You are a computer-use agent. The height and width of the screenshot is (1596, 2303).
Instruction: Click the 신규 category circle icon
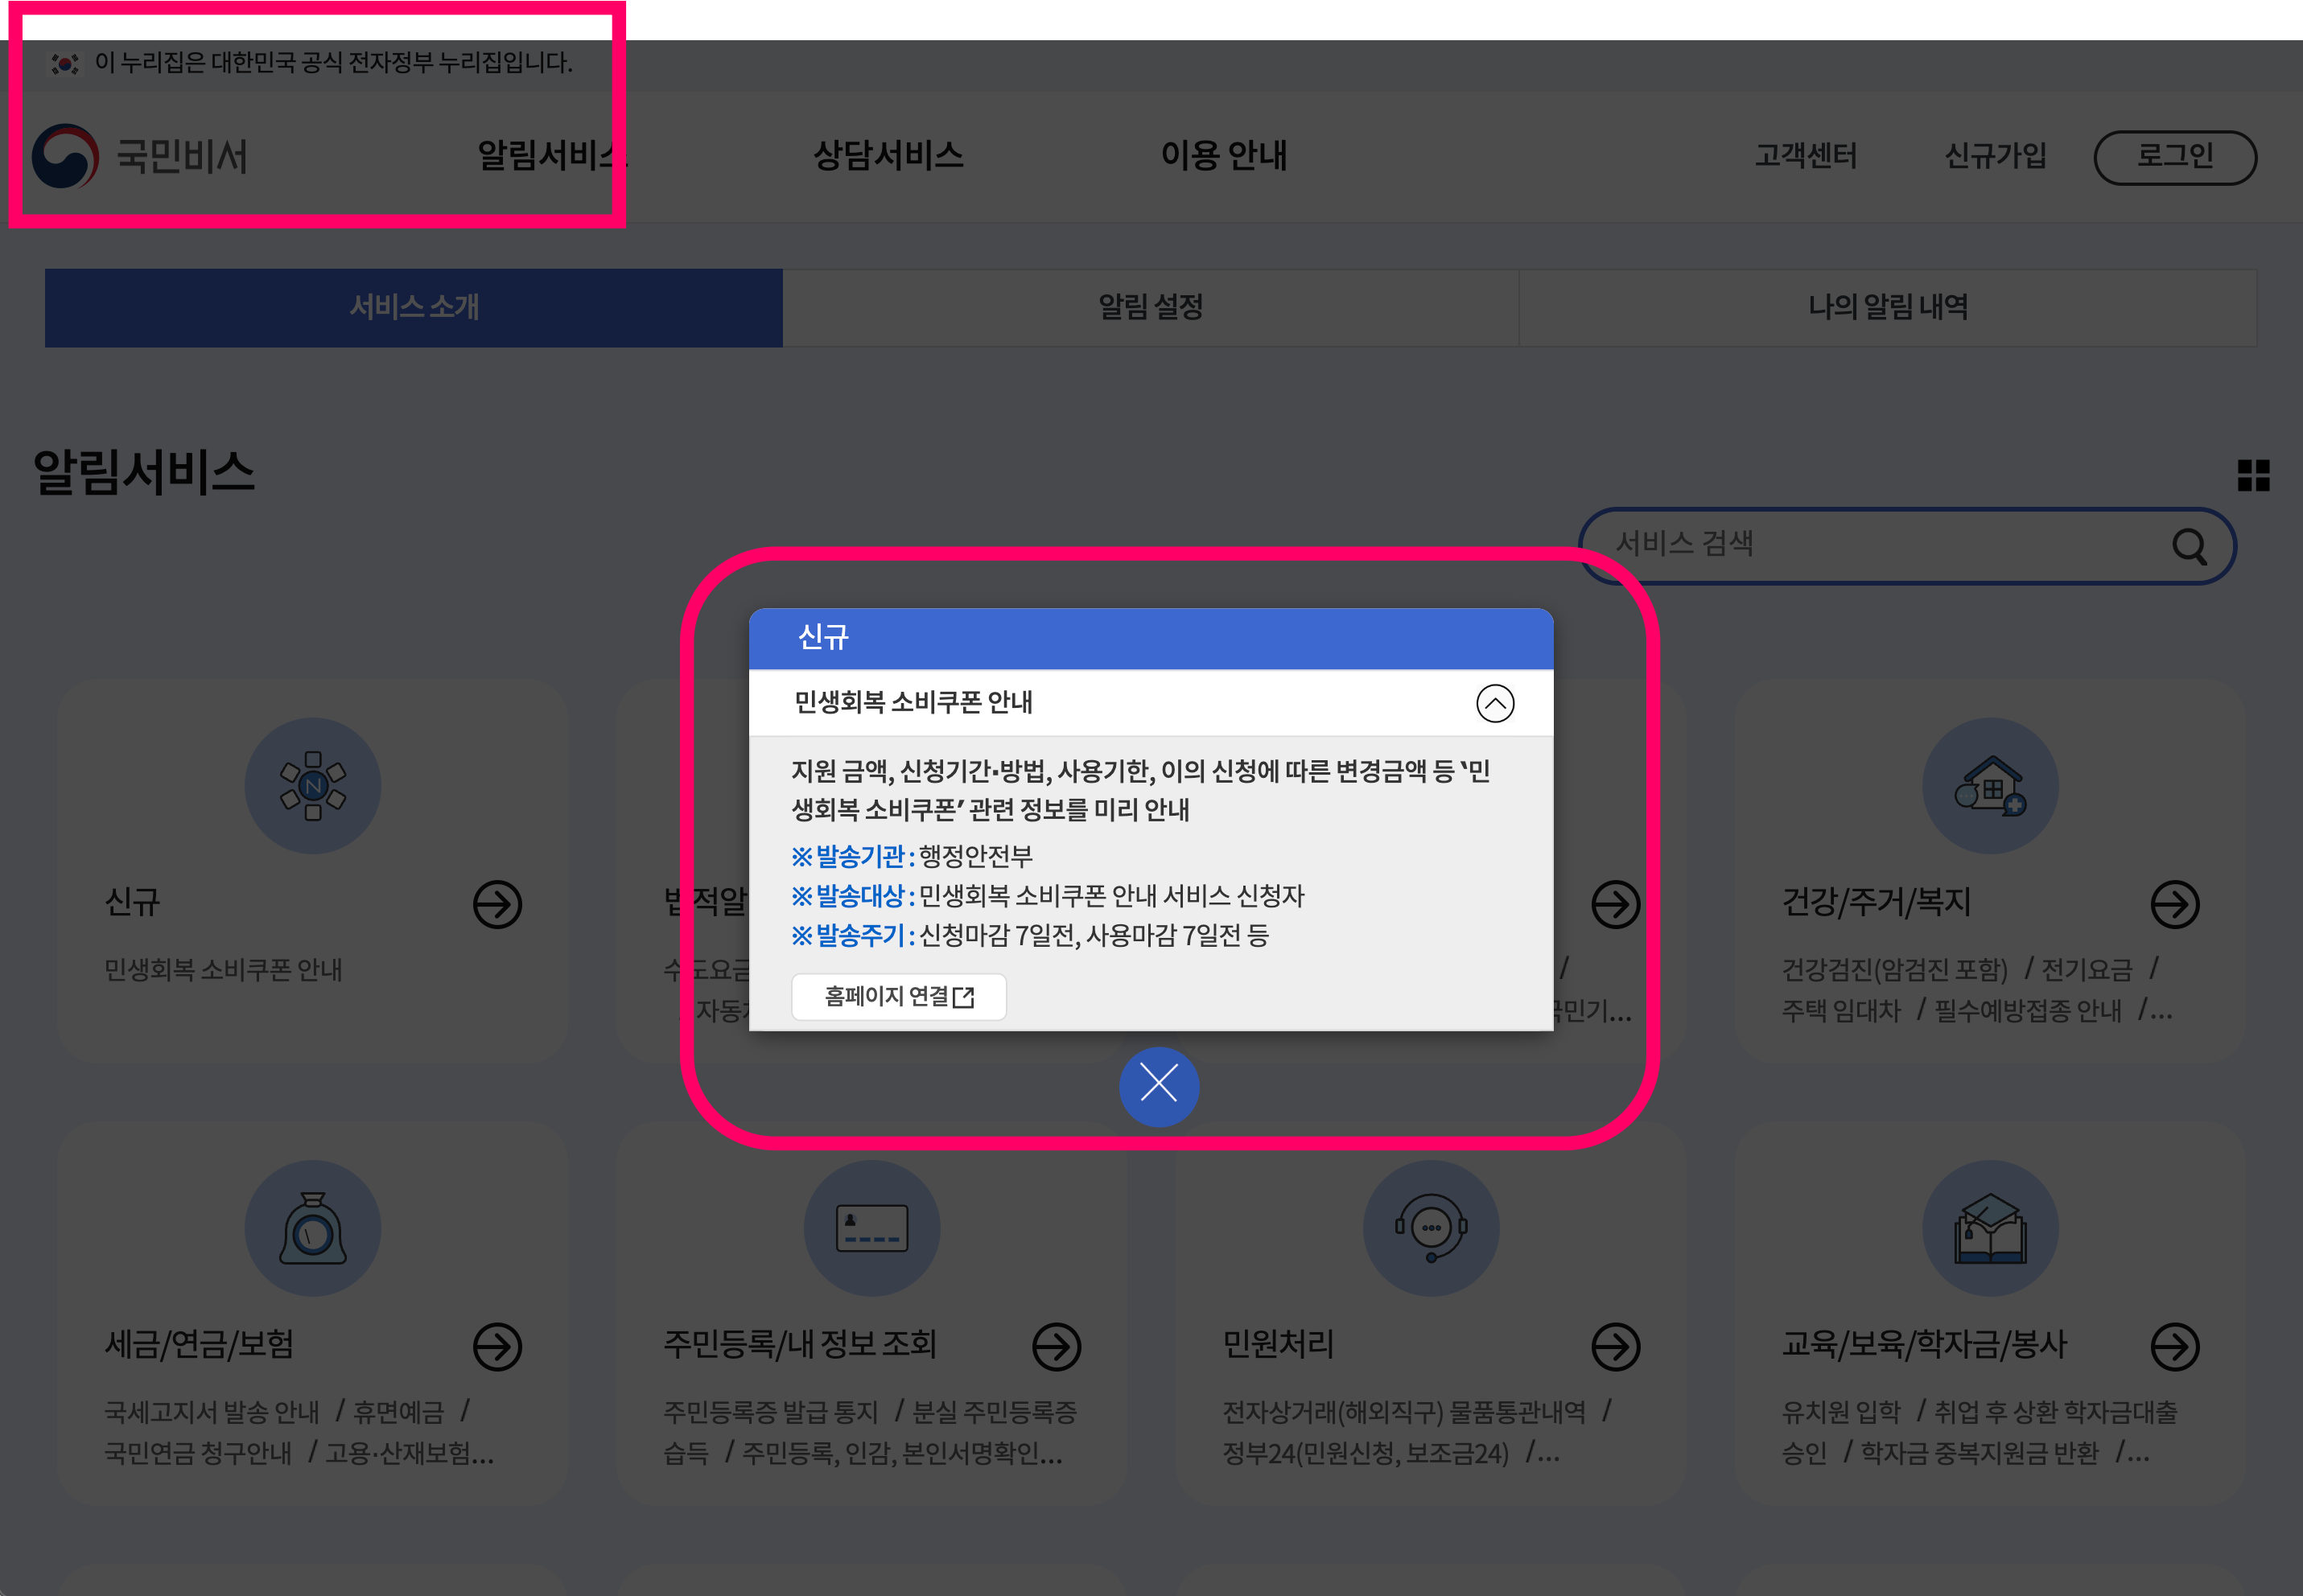(x=313, y=786)
